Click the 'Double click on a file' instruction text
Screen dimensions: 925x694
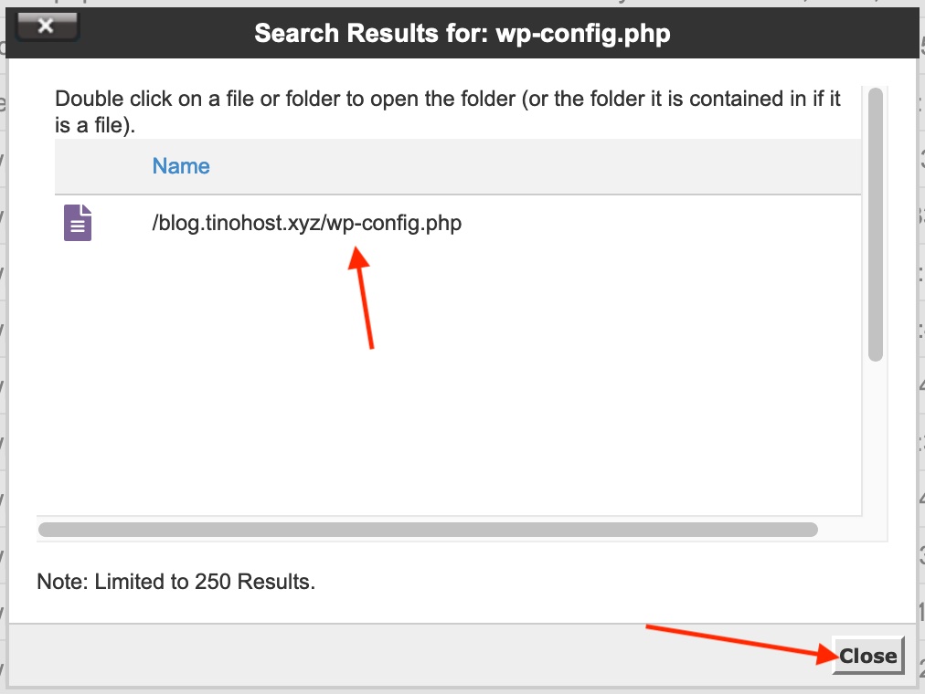click(447, 111)
